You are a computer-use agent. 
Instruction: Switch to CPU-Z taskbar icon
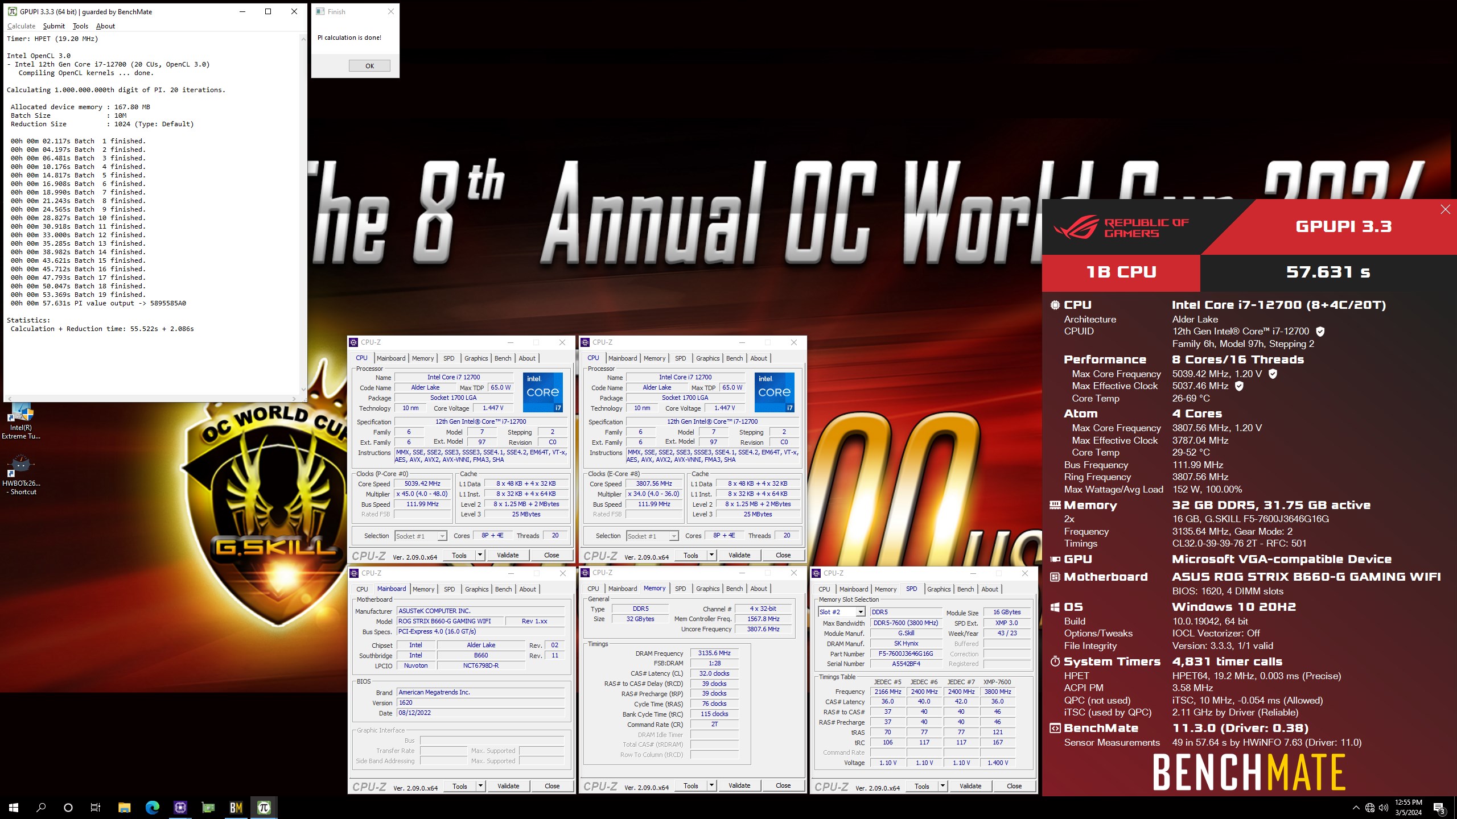[180, 807]
